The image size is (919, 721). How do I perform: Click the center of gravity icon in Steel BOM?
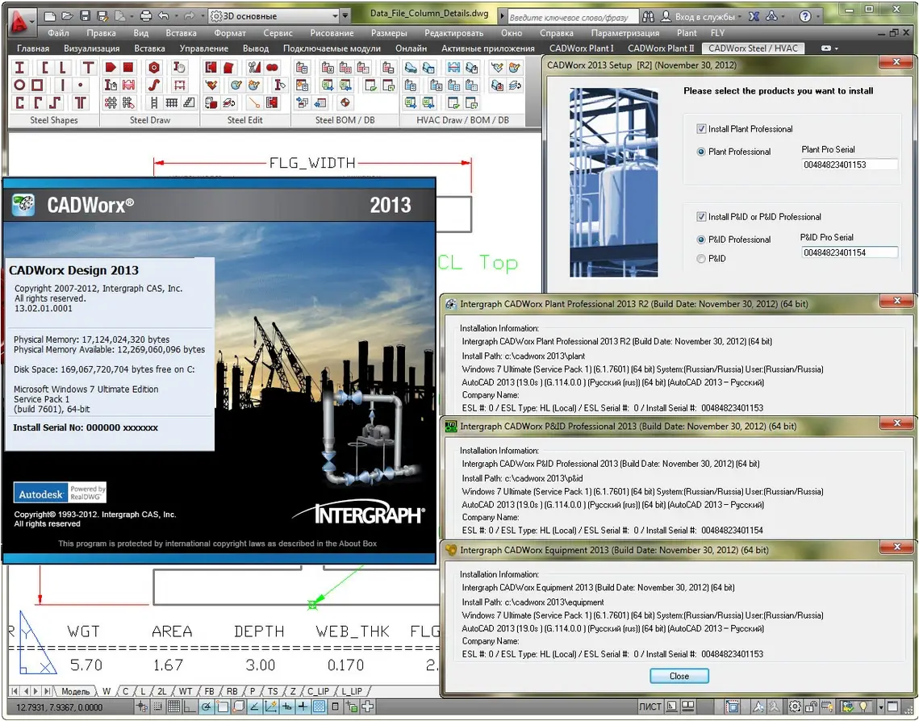tap(345, 103)
